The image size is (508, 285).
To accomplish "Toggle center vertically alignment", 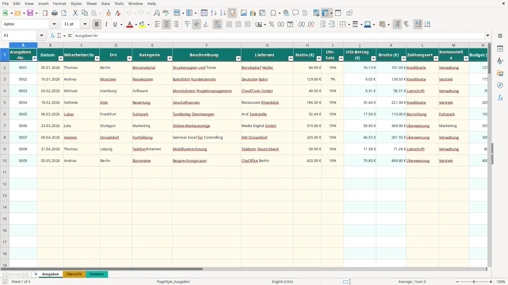I will click(x=196, y=24).
